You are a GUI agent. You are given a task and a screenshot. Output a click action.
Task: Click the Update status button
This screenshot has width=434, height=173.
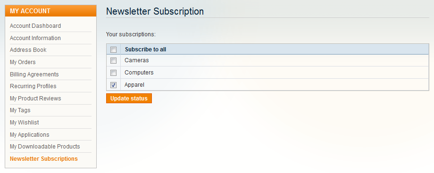tap(129, 99)
